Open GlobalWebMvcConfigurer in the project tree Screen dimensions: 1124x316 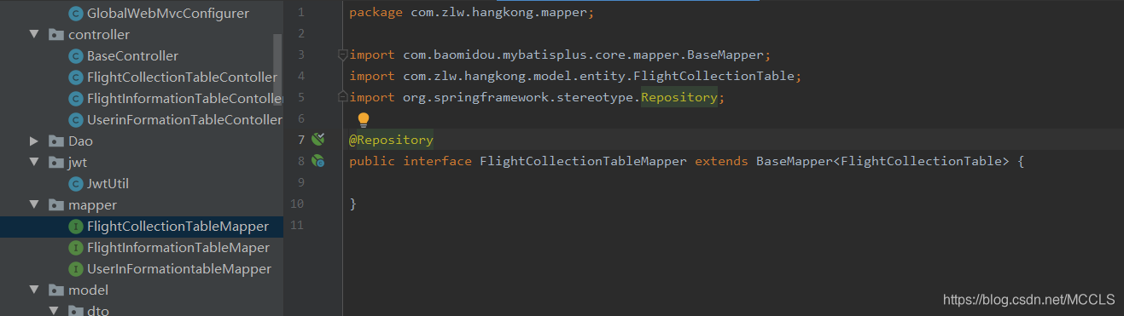(168, 14)
